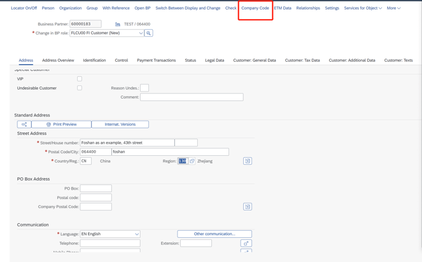422x262 pixels.
Task: Open the More menu in toolbar
Action: point(393,8)
